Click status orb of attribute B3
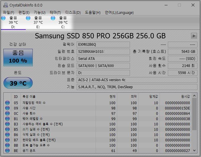 pos(7,124)
